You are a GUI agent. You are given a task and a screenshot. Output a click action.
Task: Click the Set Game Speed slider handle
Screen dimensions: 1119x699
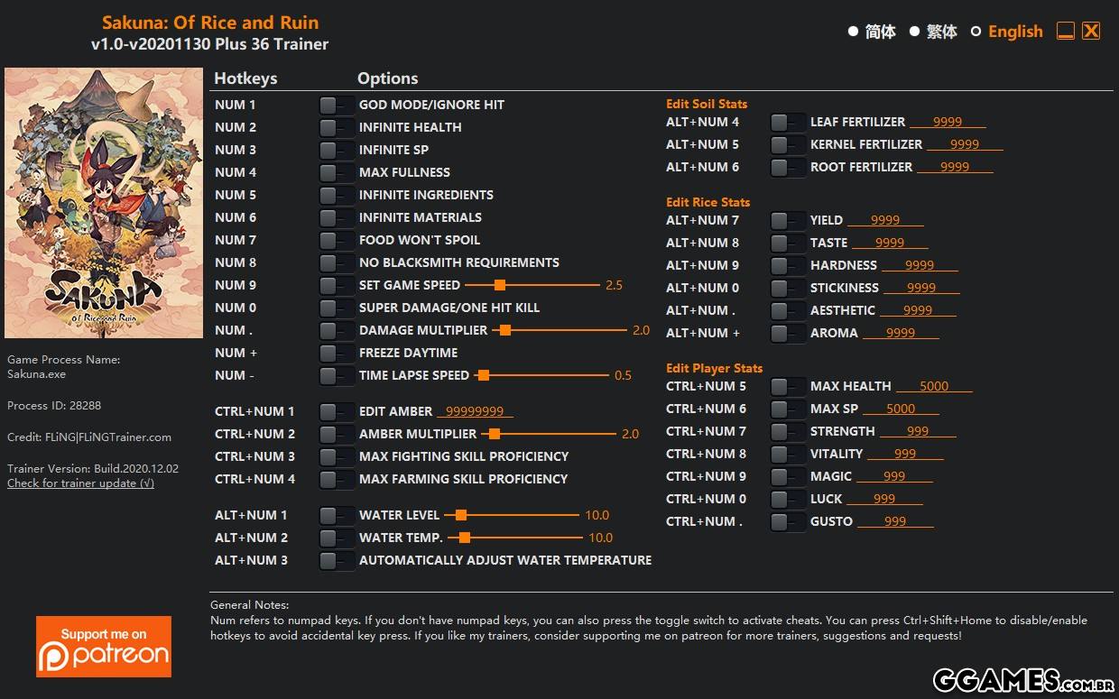coord(499,285)
